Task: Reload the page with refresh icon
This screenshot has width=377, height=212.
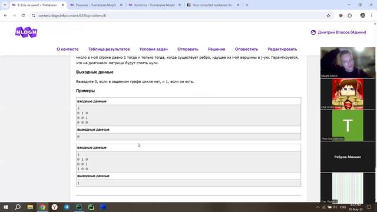Action: [x=23, y=15]
